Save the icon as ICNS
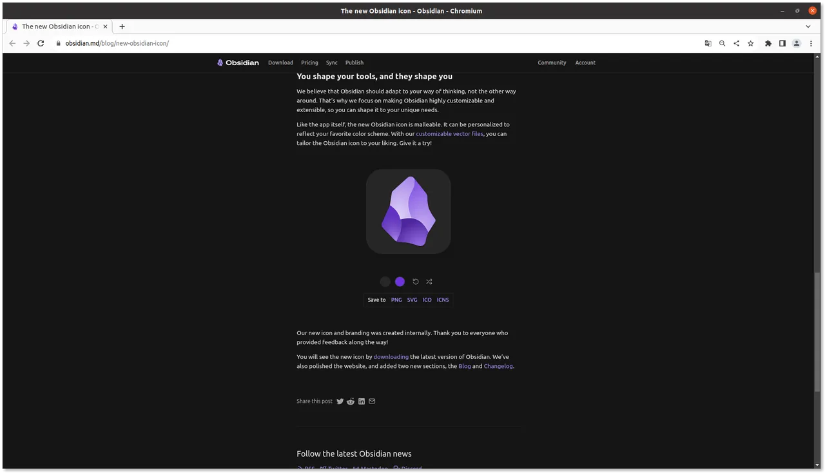This screenshot has width=825, height=473. pyautogui.click(x=443, y=300)
